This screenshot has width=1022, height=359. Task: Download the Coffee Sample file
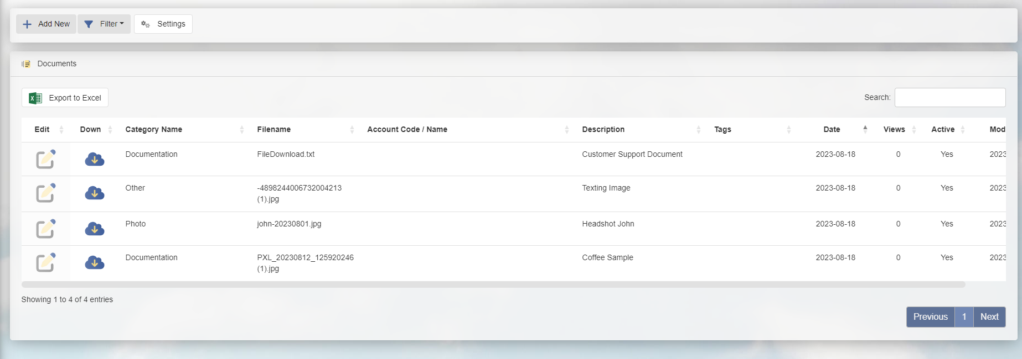(95, 262)
